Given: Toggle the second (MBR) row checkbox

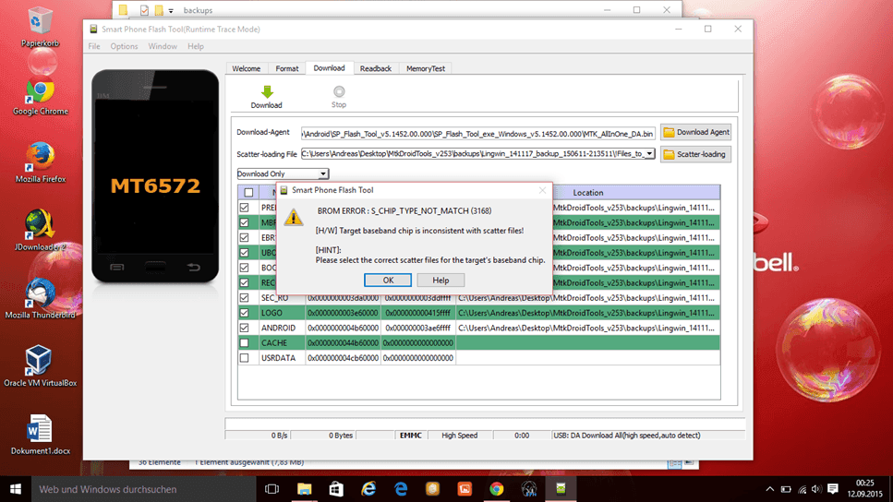Looking at the screenshot, I should [x=245, y=222].
